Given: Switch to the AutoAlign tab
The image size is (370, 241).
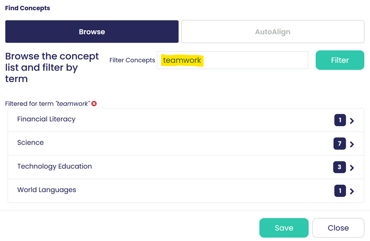Looking at the screenshot, I should 273,32.
